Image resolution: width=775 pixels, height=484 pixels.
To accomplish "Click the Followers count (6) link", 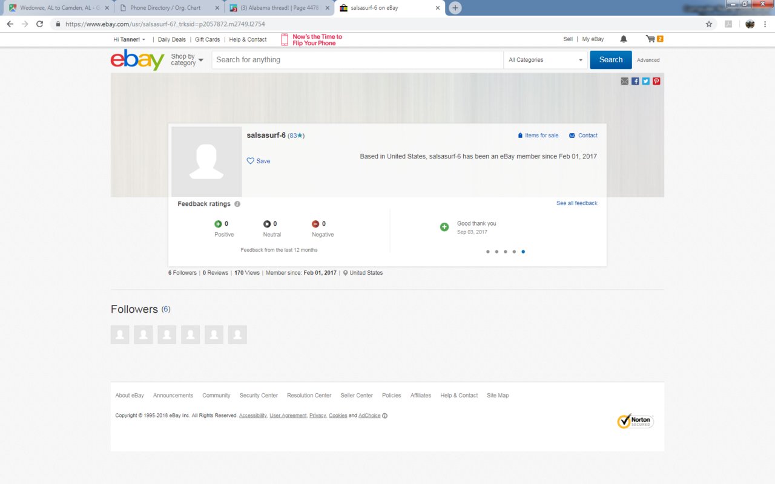I will [x=166, y=309].
